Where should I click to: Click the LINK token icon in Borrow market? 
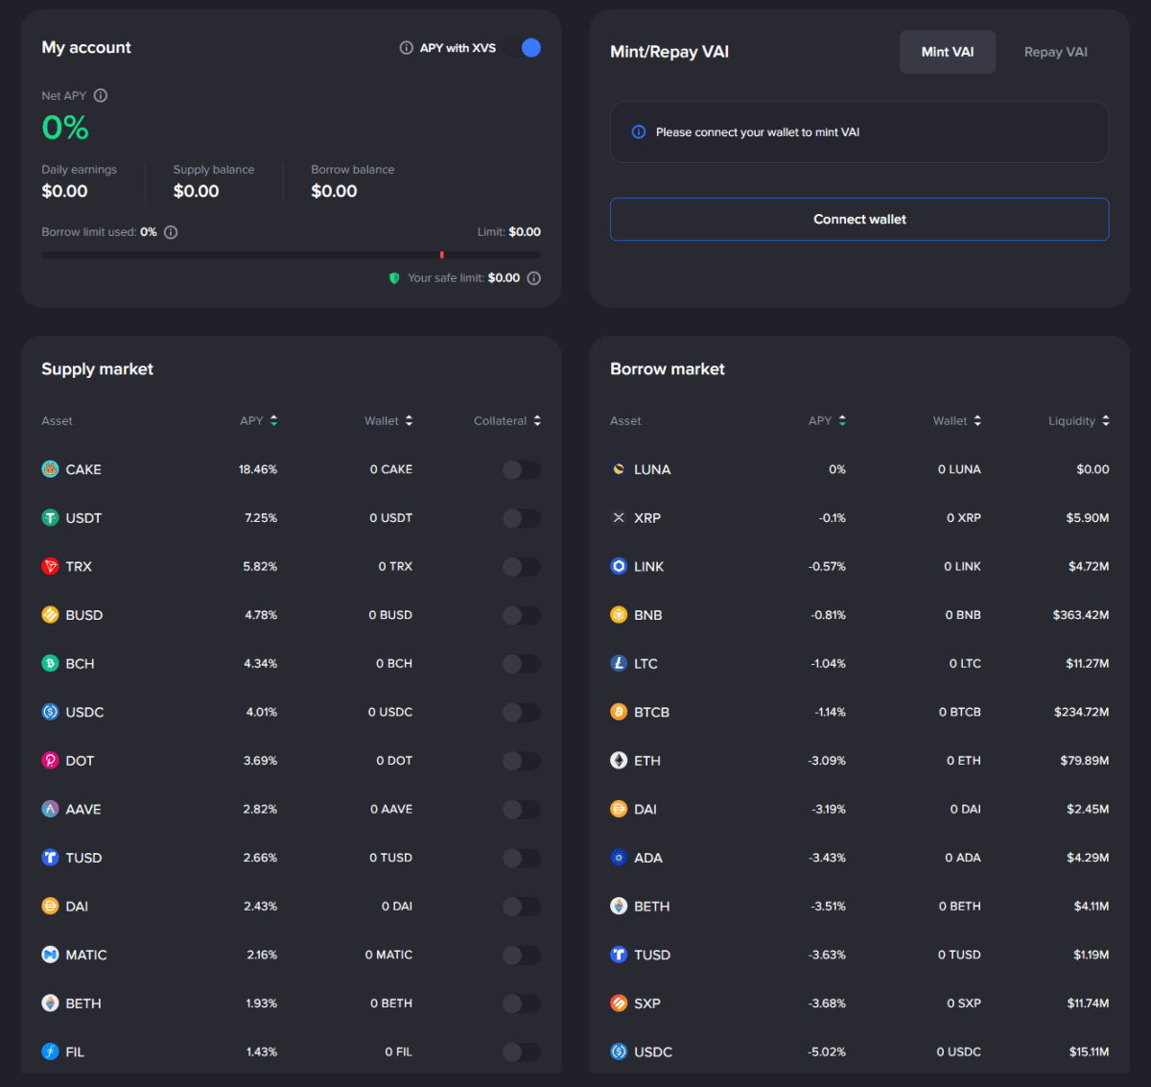click(x=619, y=566)
